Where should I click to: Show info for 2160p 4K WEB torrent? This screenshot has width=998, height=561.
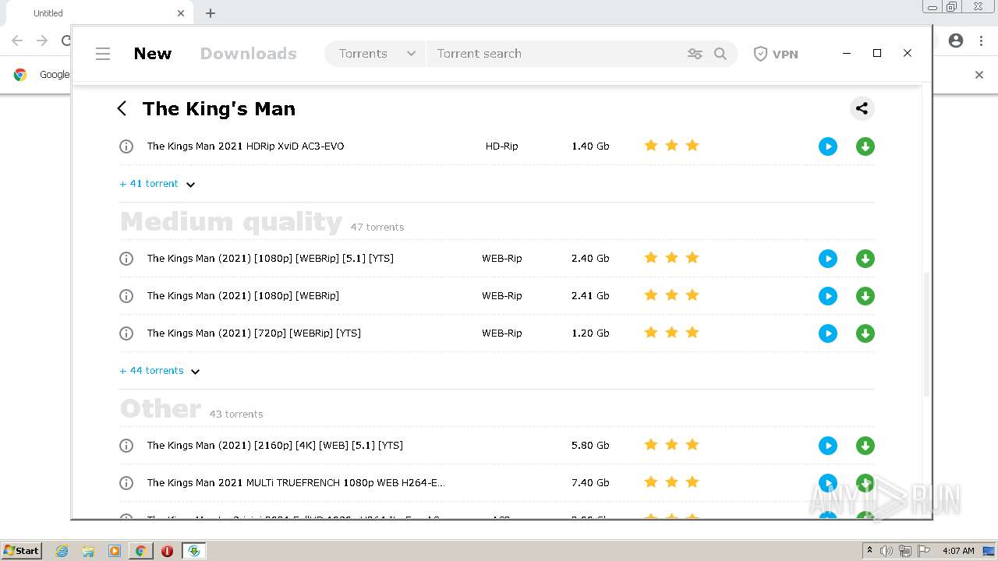126,446
